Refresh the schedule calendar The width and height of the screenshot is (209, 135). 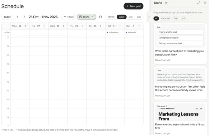coord(101,17)
